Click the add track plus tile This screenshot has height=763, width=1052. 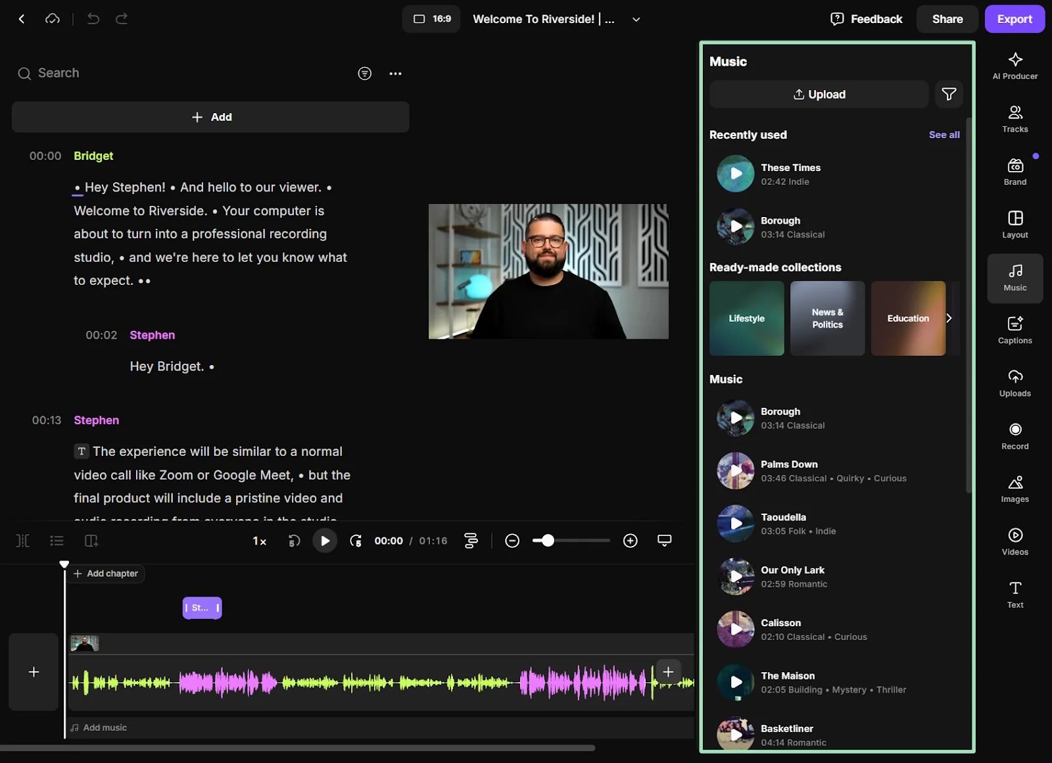(x=34, y=672)
